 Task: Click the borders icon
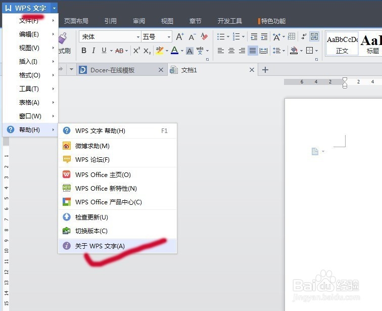309,51
